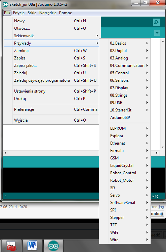Open SoftwareSerial library examples
Image resolution: width=166 pixels, height=252 pixels.
125,202
